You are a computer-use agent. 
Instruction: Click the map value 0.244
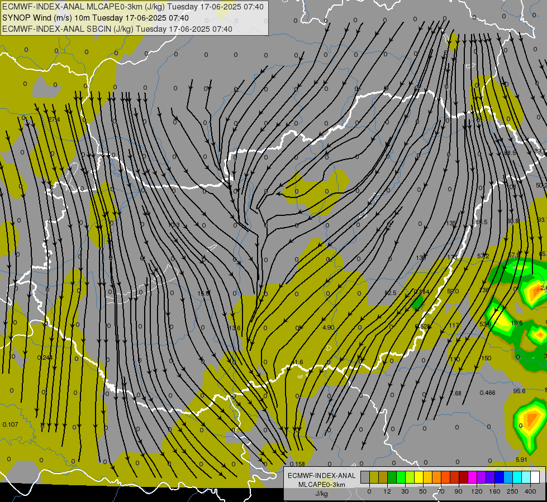[45, 358]
